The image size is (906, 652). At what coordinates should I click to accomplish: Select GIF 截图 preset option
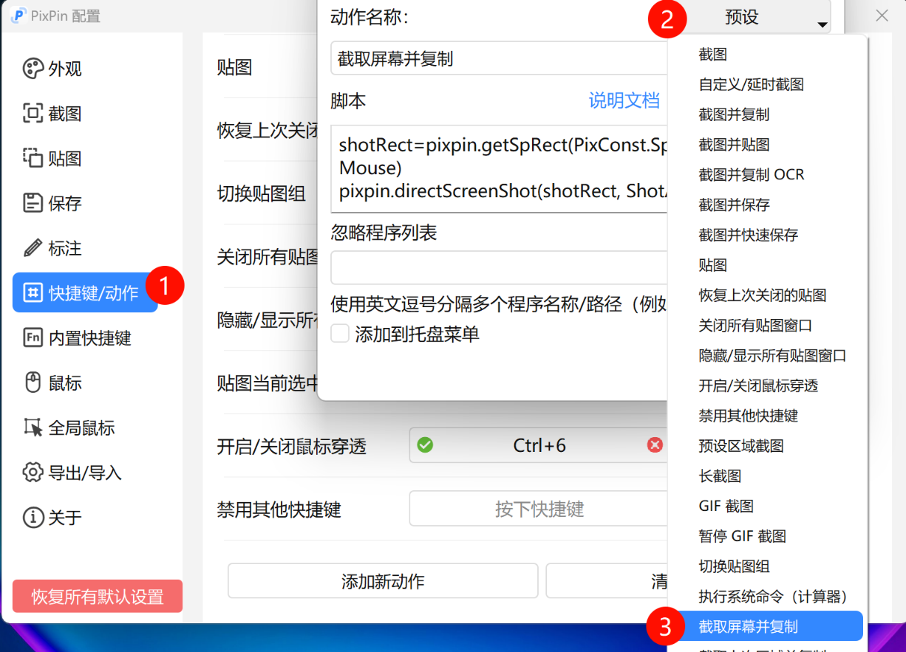click(726, 506)
